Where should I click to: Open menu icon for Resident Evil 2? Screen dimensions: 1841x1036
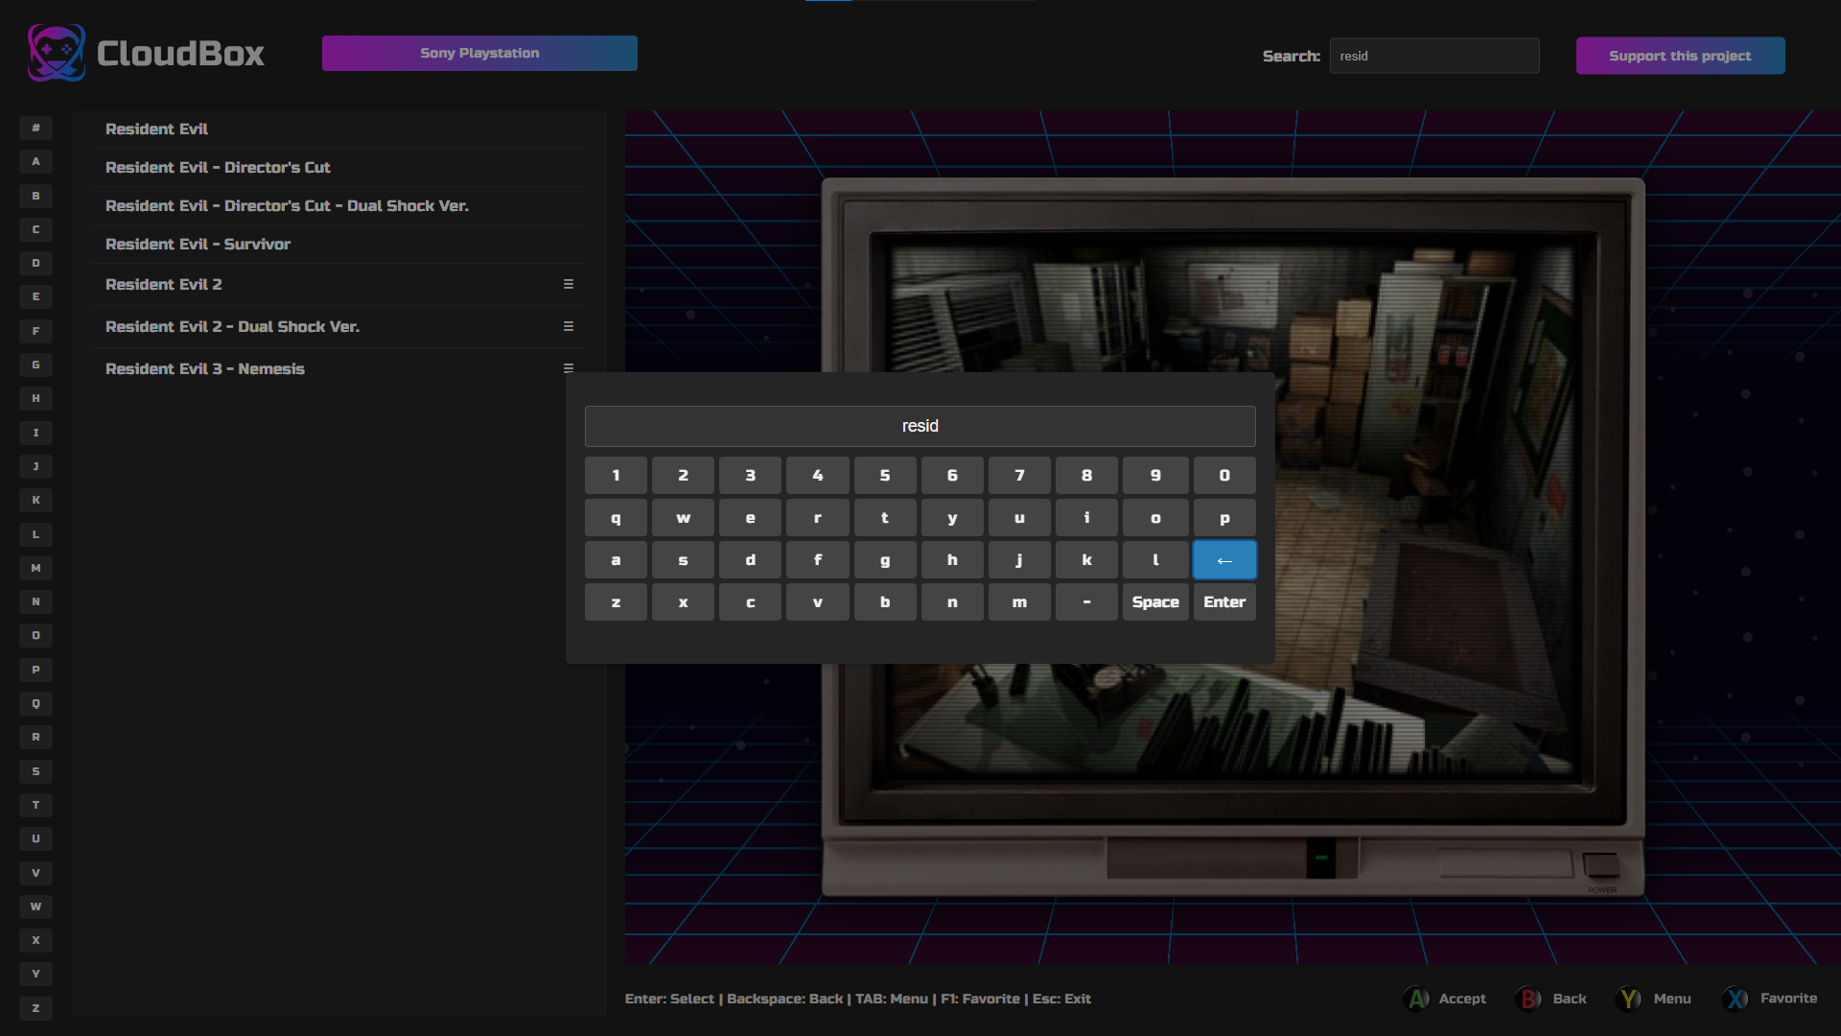(569, 284)
